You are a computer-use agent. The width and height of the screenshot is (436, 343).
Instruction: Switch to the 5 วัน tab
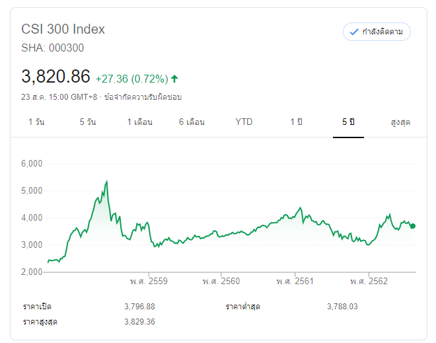click(88, 122)
